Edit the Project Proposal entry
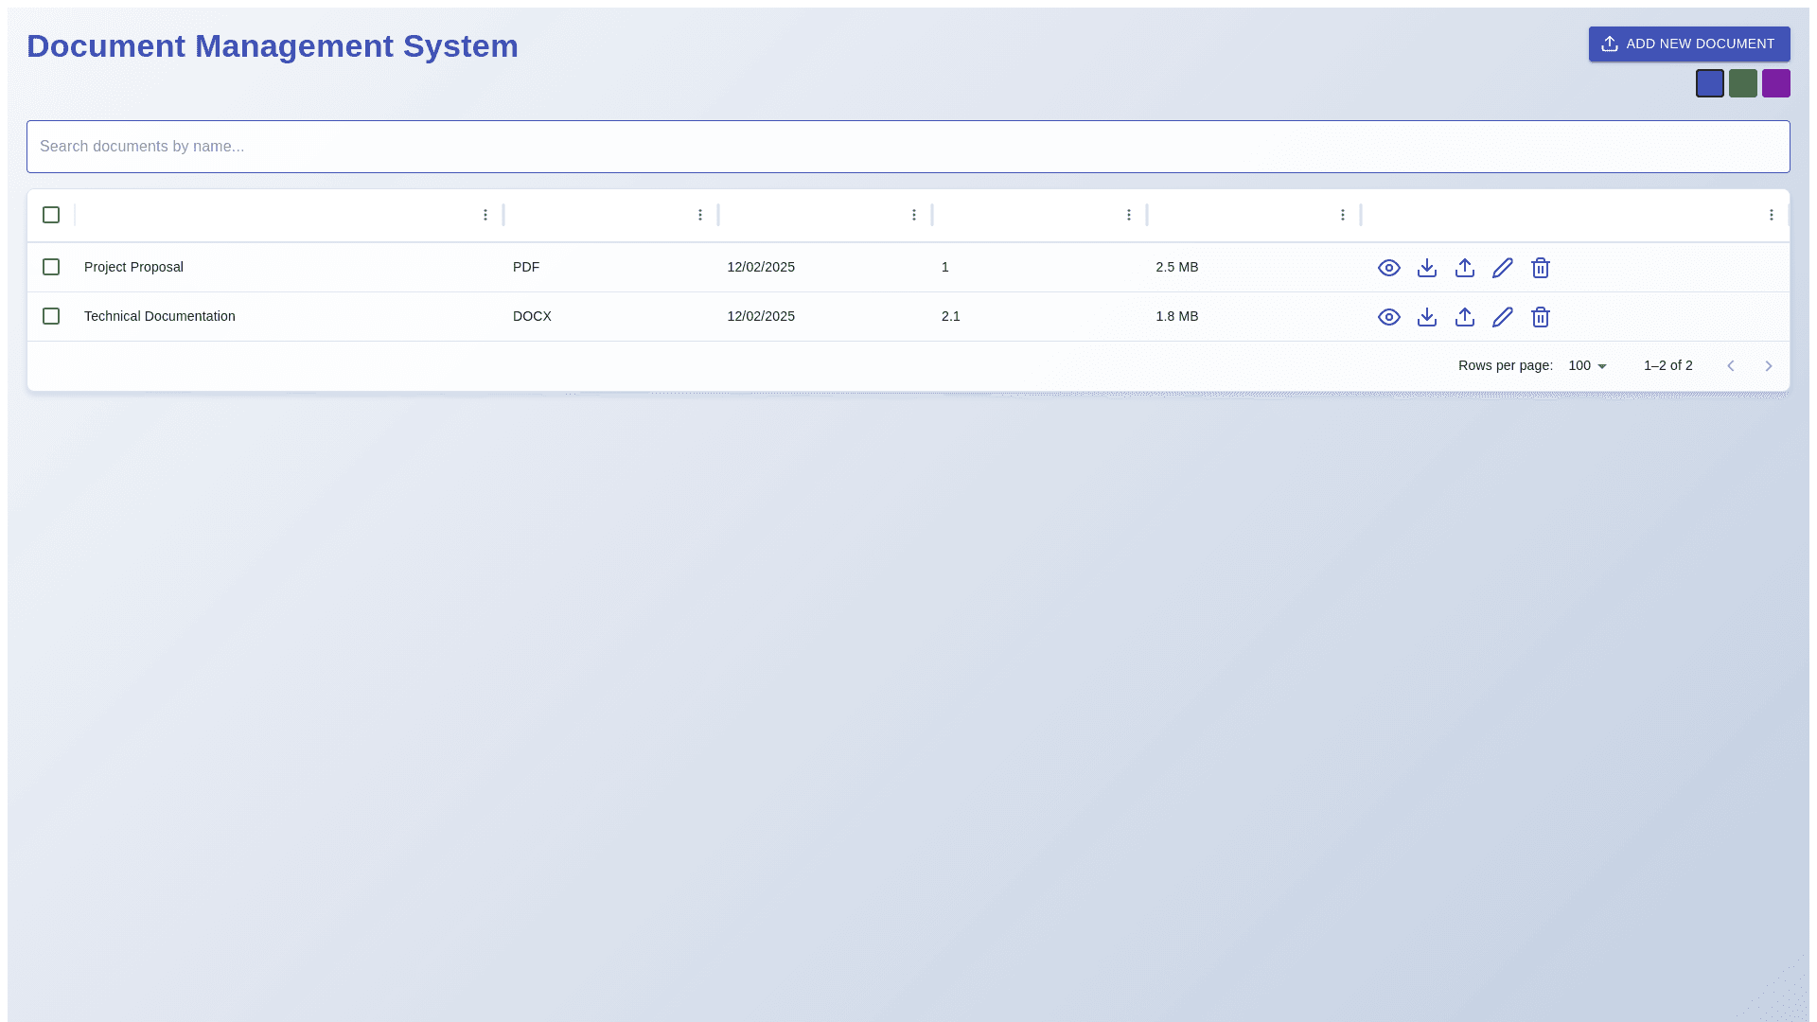 [1502, 268]
